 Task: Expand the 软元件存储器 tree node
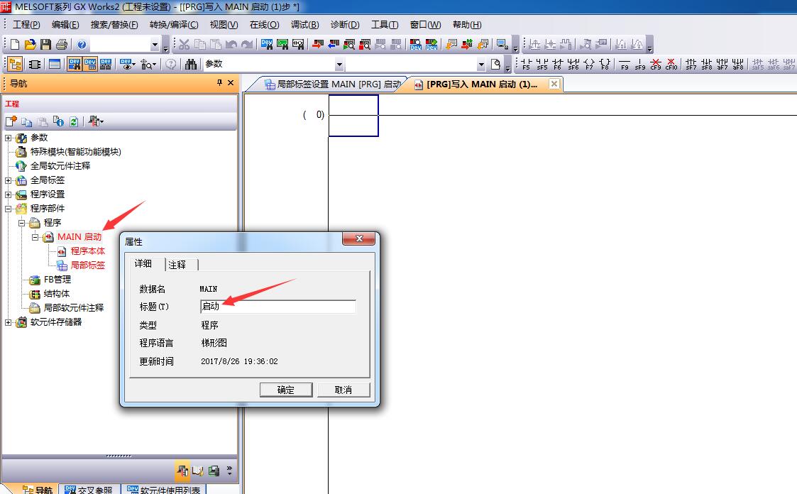coord(9,322)
